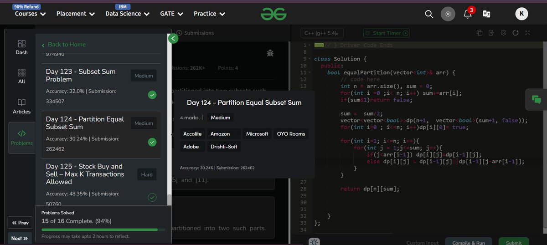The height and width of the screenshot is (245, 547).
Task: Collapse the sidebar with green arrow
Action: tap(173, 39)
